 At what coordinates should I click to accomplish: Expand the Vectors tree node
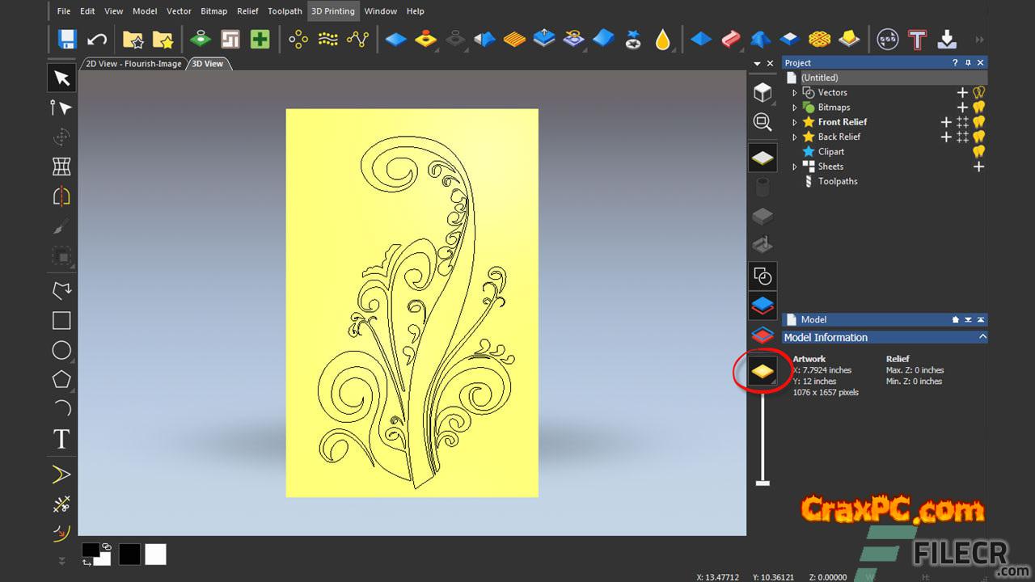(x=794, y=93)
